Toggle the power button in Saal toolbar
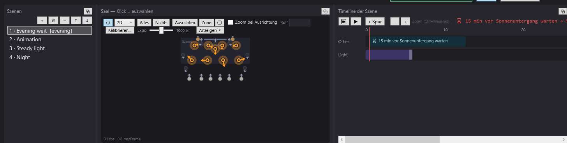 tap(108, 23)
